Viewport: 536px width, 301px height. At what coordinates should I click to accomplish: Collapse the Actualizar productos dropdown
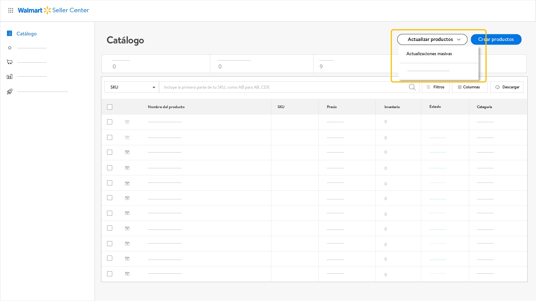432,39
